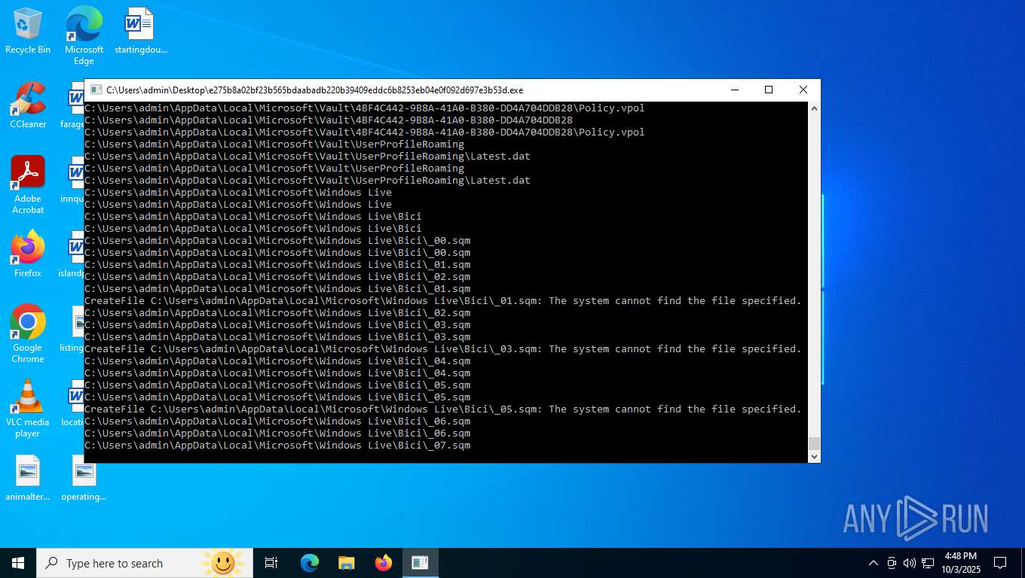Open the Recycle Bin desktop icon
Screen dimensions: 1025x578
click(x=28, y=32)
